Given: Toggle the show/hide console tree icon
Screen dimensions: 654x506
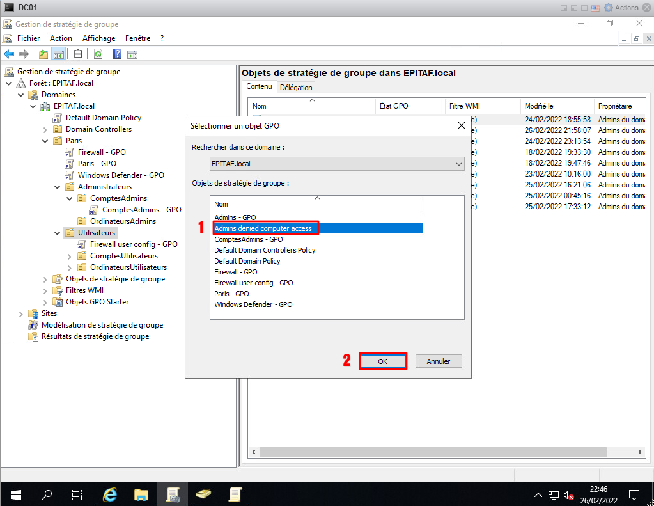Looking at the screenshot, I should (x=58, y=54).
